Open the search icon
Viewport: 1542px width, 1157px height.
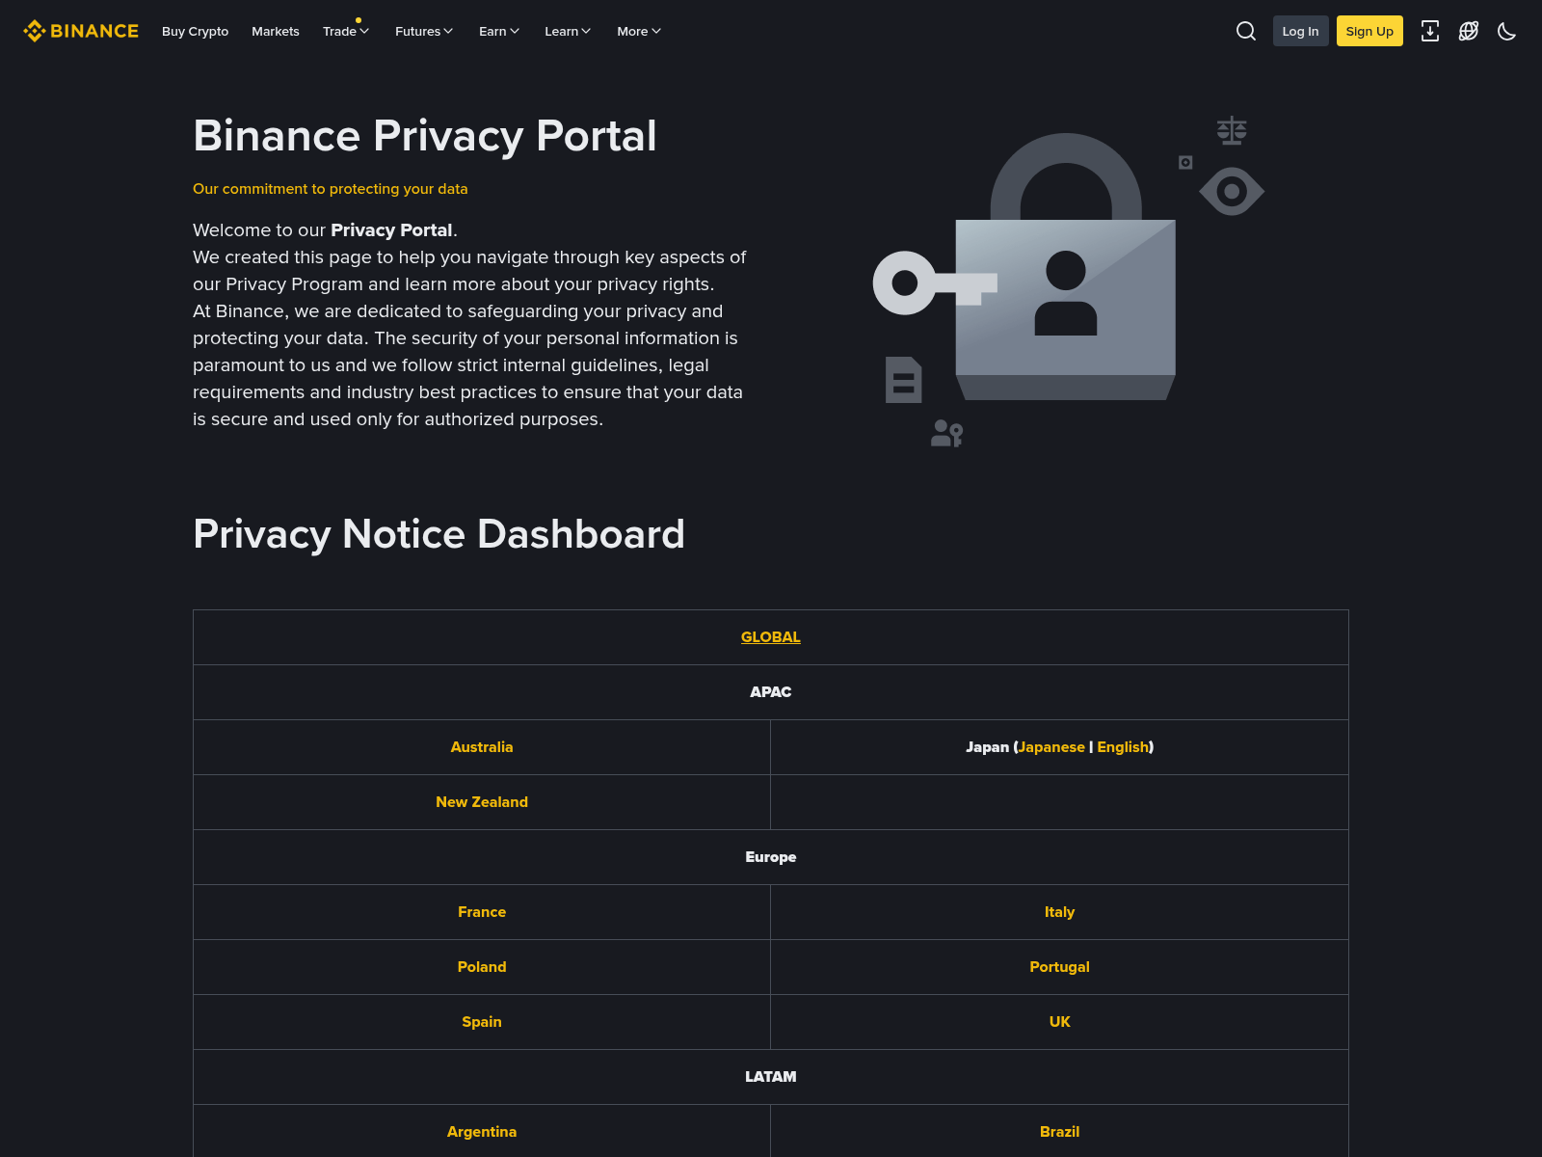pos(1245,31)
